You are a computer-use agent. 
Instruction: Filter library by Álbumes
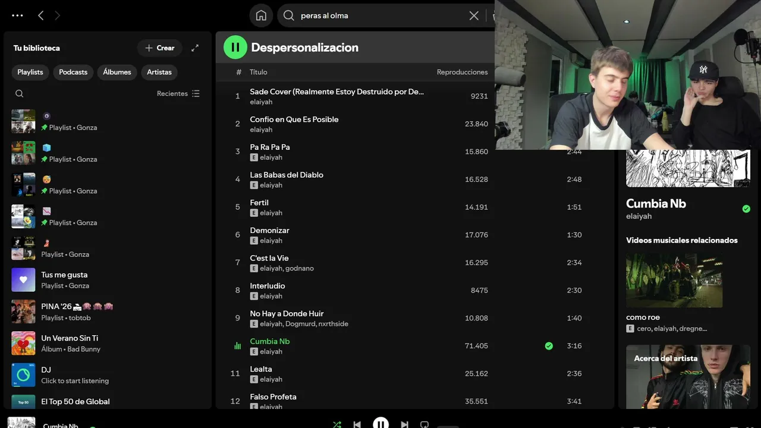pyautogui.click(x=117, y=72)
